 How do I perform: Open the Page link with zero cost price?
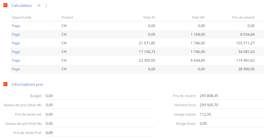(x=16, y=26)
